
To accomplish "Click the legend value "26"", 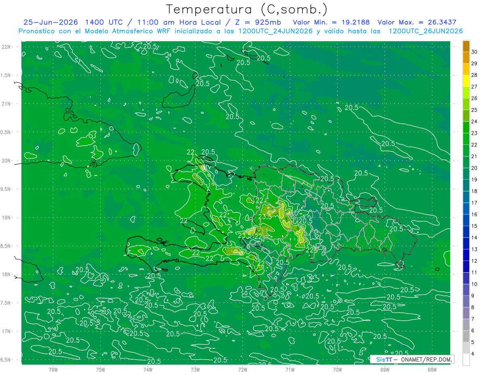I will click(474, 98).
